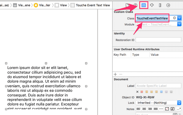Viewport: 183px width, 115px height.
Task: Select Touche Event Text View breadcrumb
Action: pos(90,5)
